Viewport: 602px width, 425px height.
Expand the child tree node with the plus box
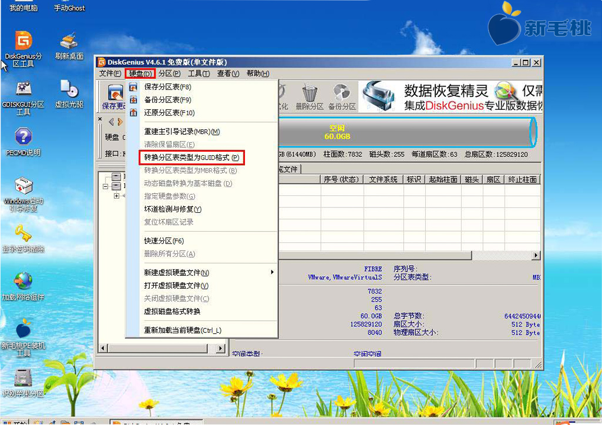click(116, 196)
